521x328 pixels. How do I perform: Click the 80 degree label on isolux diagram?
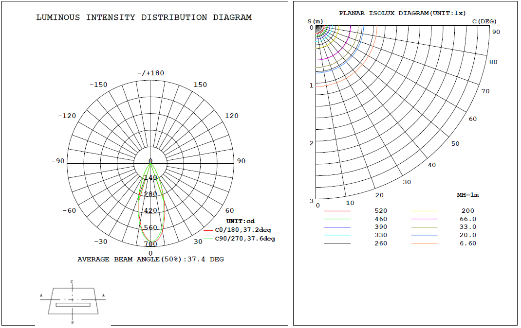pos(493,62)
